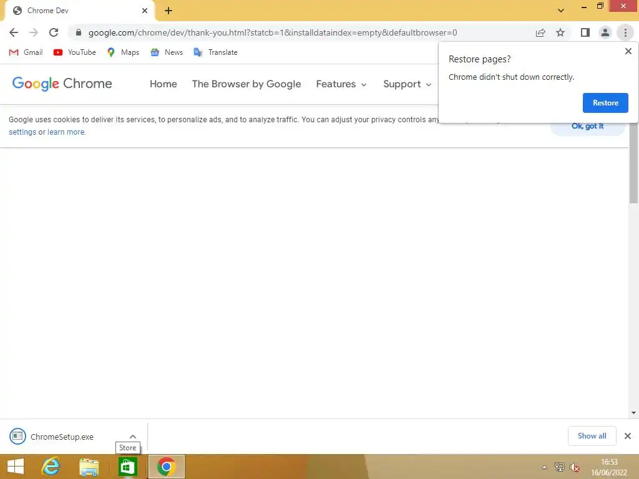Image resolution: width=639 pixels, height=479 pixels.
Task: Share this page icon
Action: [540, 32]
